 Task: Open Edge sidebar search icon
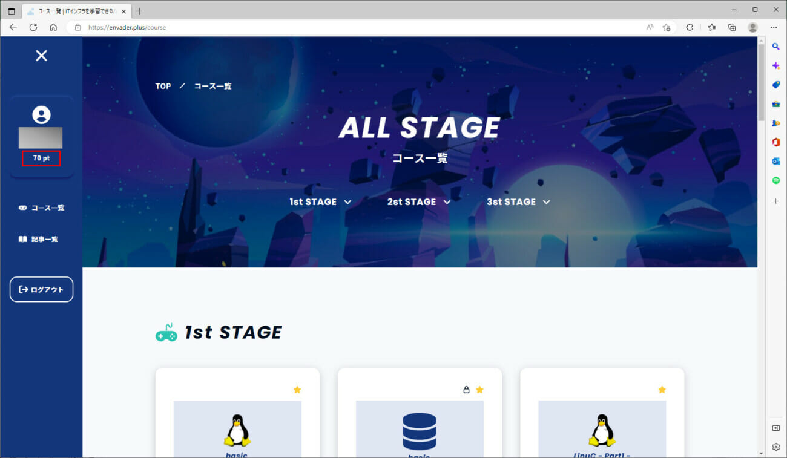click(x=775, y=47)
